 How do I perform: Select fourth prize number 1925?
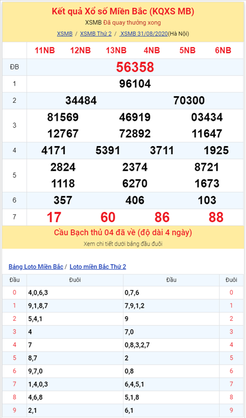216,151
